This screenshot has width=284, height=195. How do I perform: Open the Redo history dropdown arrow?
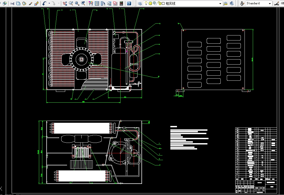click(x=59, y=3)
